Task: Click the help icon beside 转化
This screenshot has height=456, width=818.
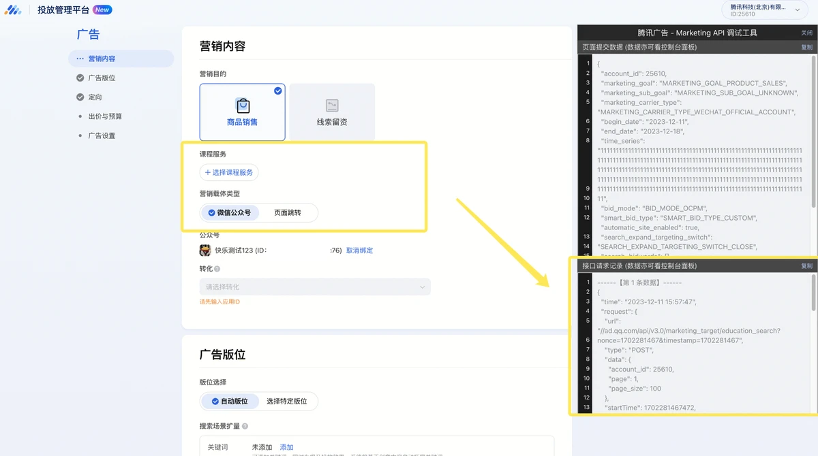Action: coord(217,269)
